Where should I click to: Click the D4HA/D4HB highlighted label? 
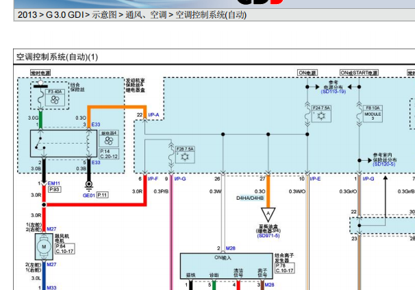pos(250,198)
